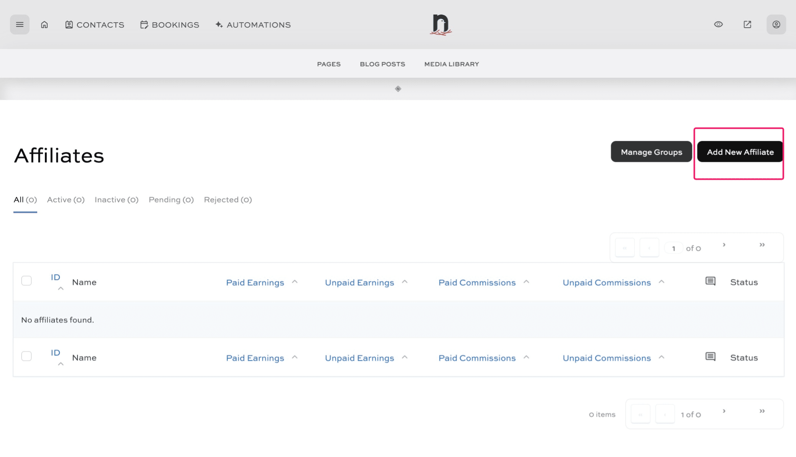Open the hamburger menu icon
Screen dimensions: 796x457
coord(20,25)
